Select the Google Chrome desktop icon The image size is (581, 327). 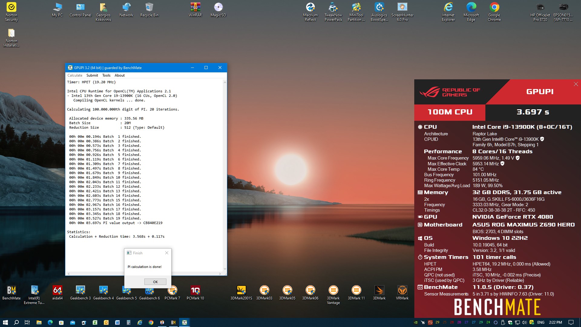[x=494, y=12]
